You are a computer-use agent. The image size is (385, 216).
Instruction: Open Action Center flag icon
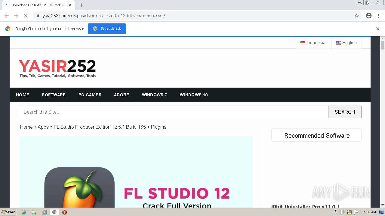pos(356,212)
